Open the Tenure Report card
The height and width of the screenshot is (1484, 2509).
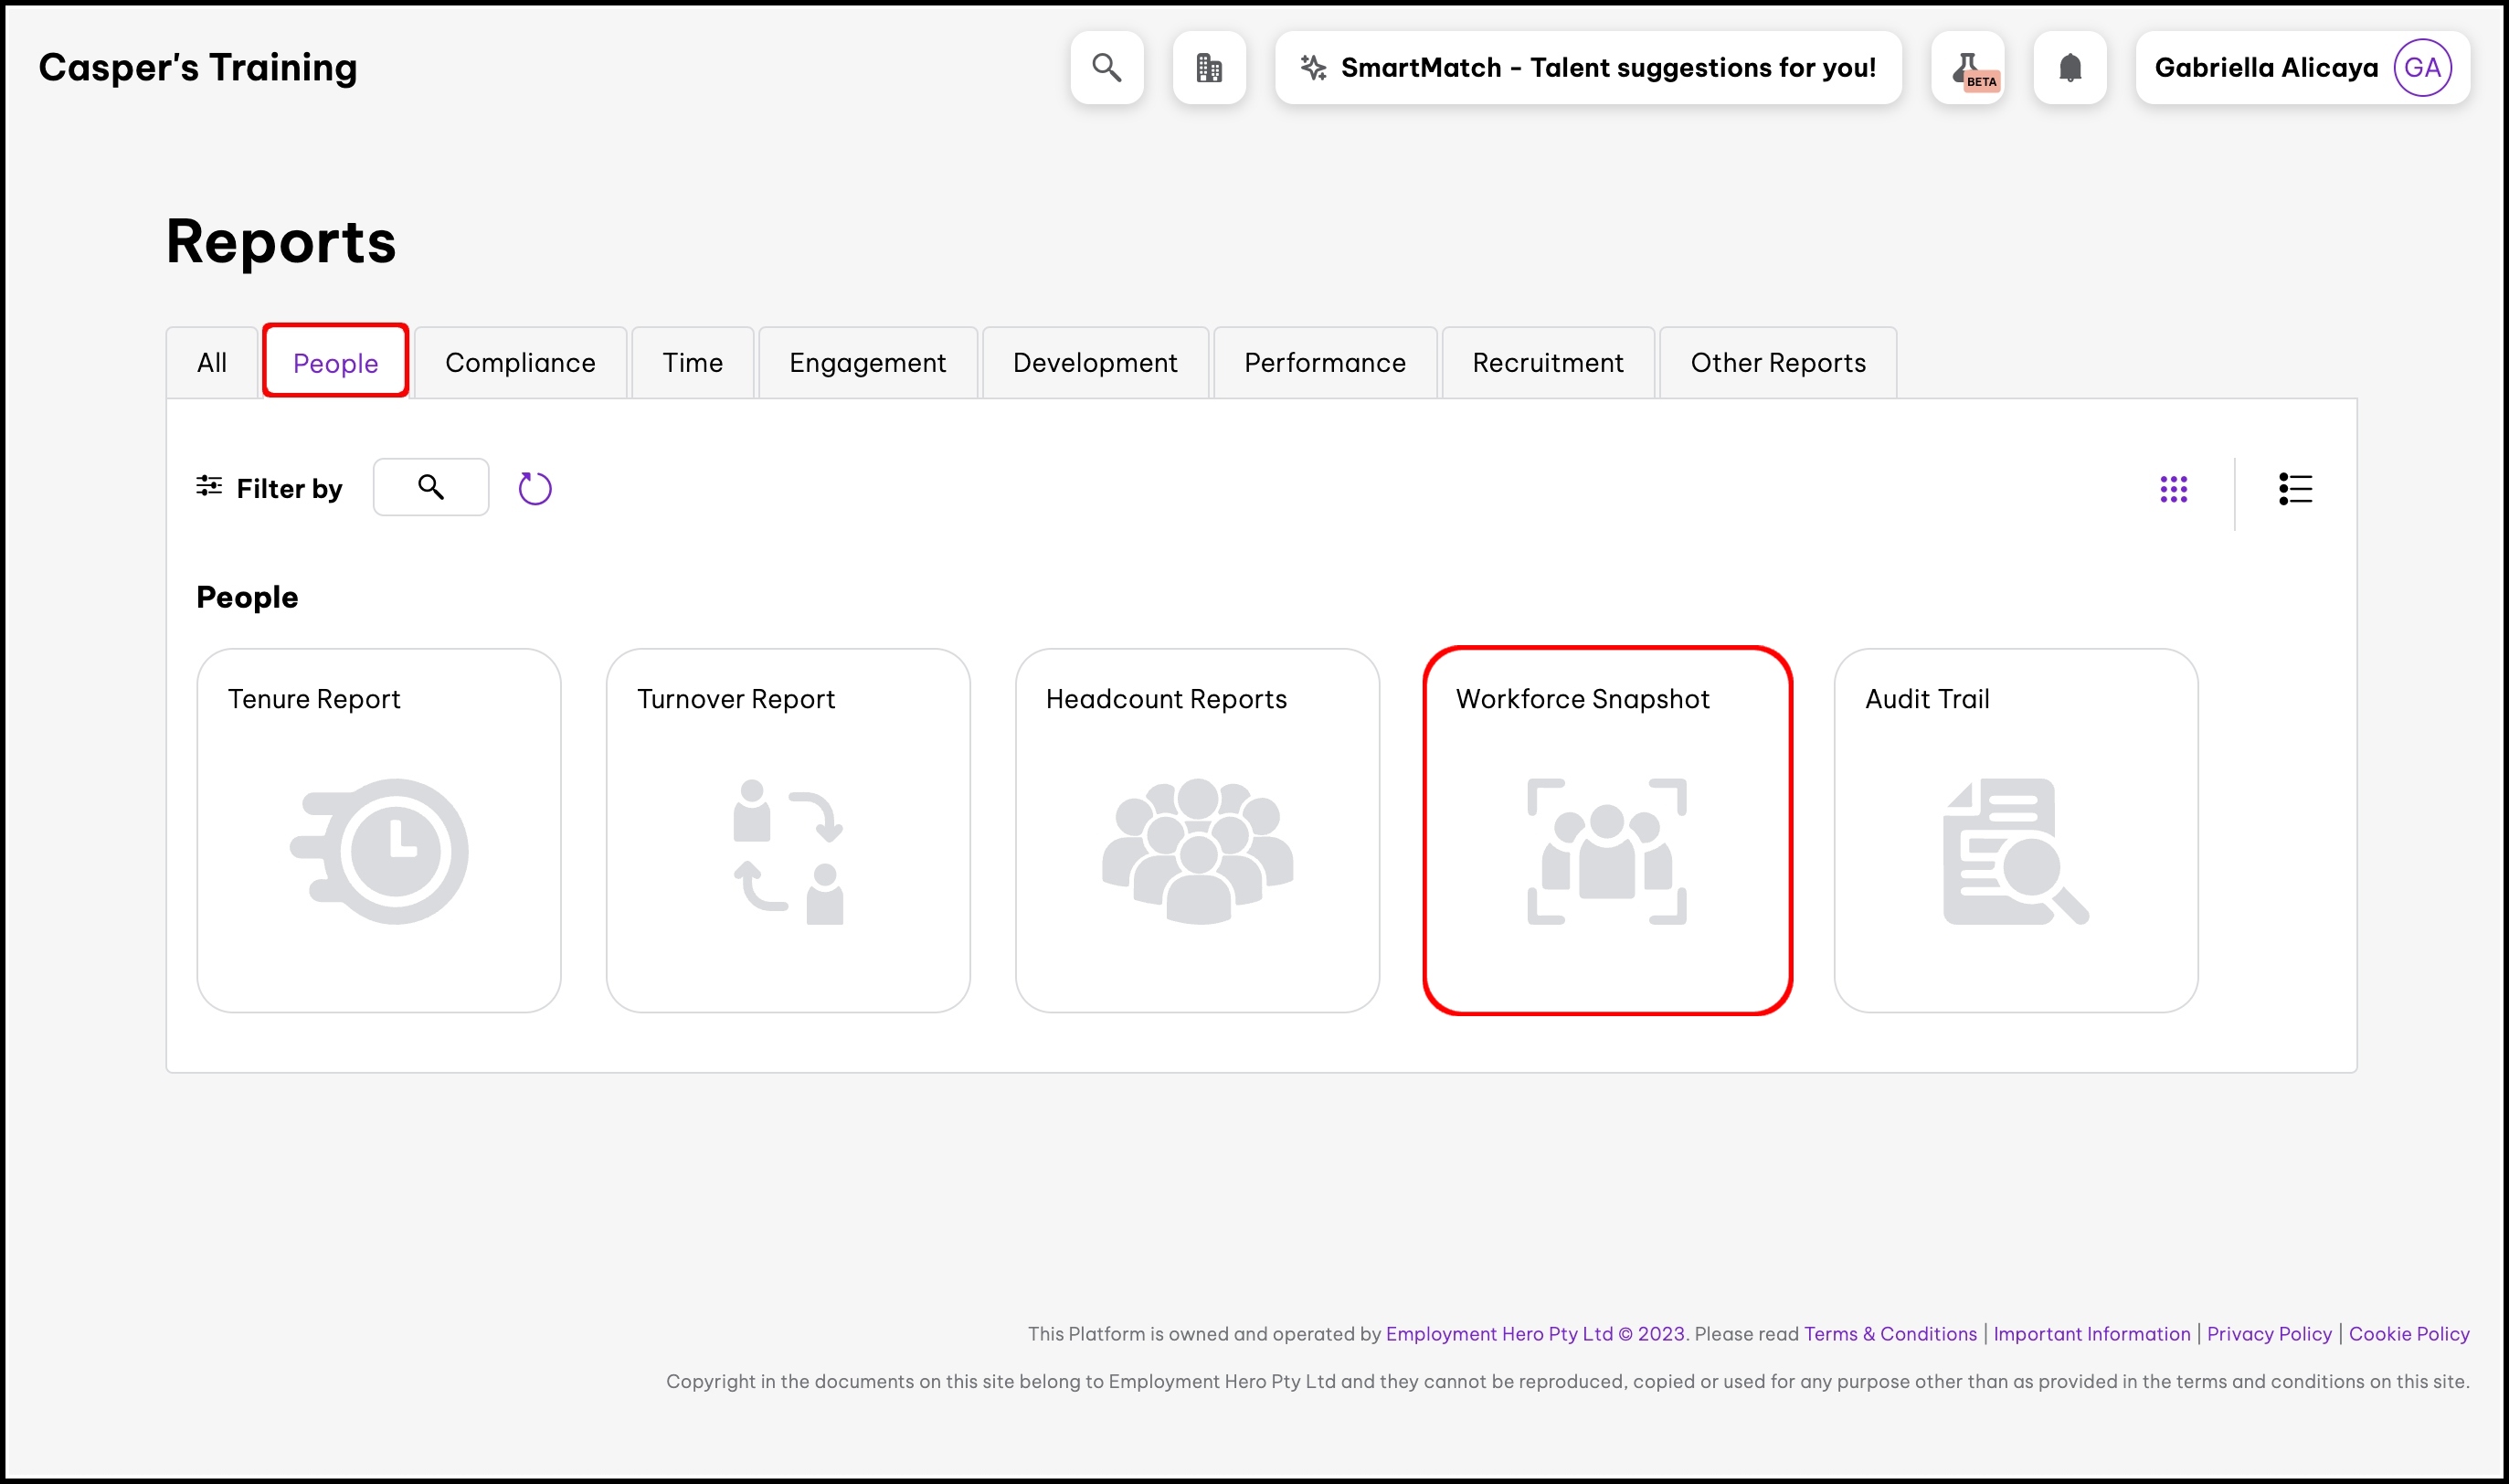379,830
